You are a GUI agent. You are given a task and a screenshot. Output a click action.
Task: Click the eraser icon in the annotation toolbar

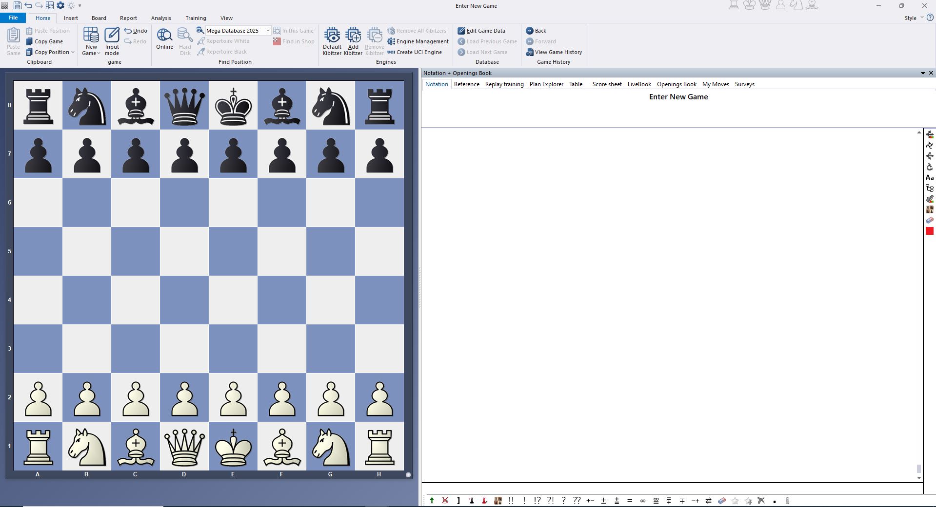722,501
